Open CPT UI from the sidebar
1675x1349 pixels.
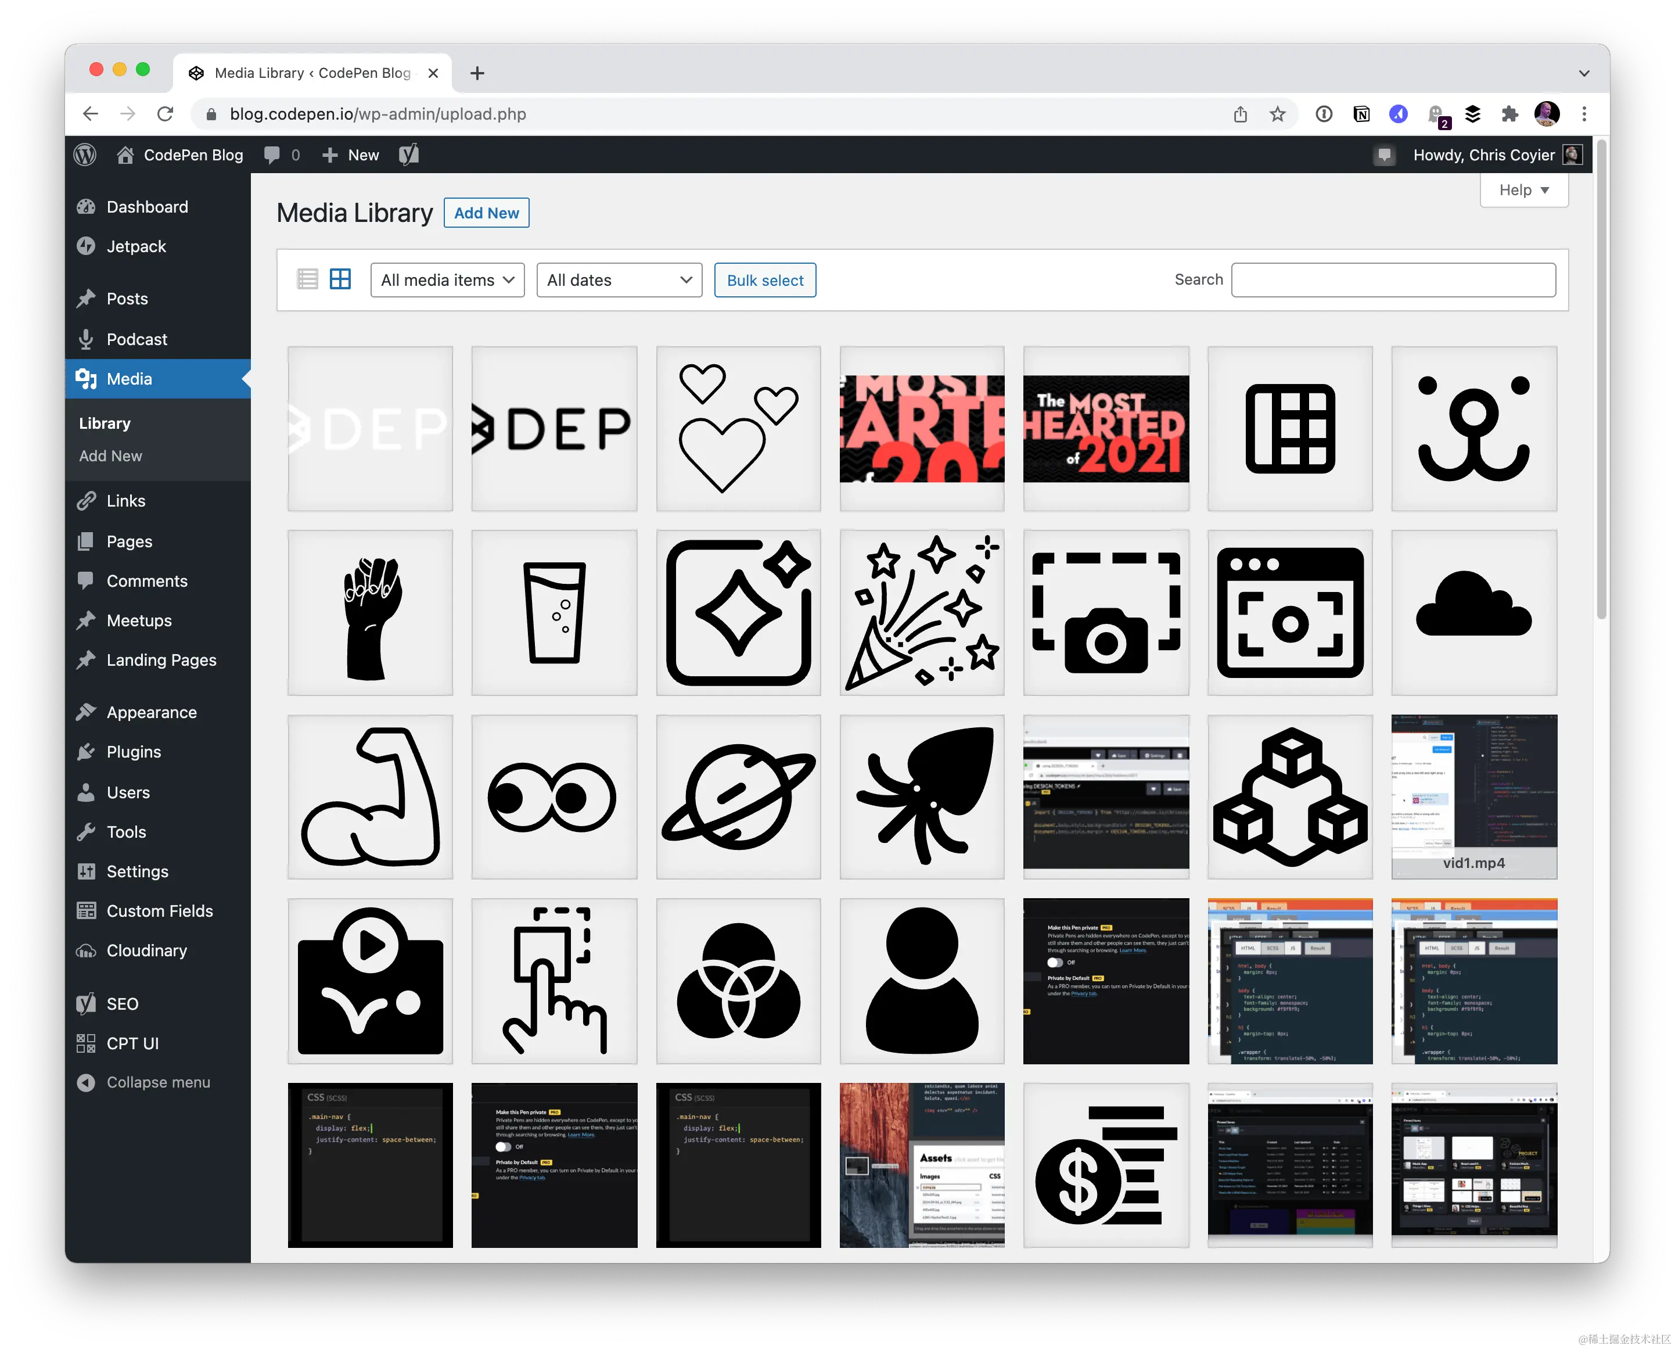pyautogui.click(x=133, y=1043)
